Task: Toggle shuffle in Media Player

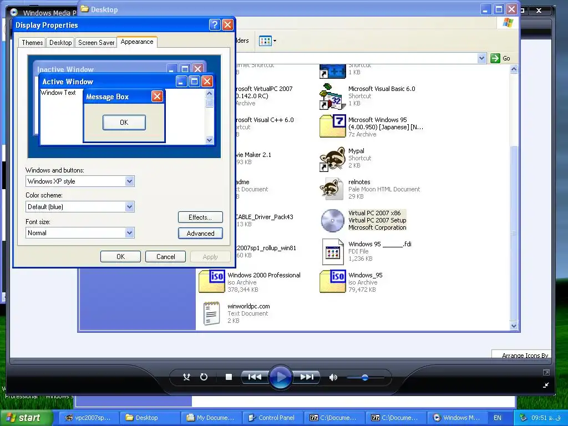Action: click(186, 377)
